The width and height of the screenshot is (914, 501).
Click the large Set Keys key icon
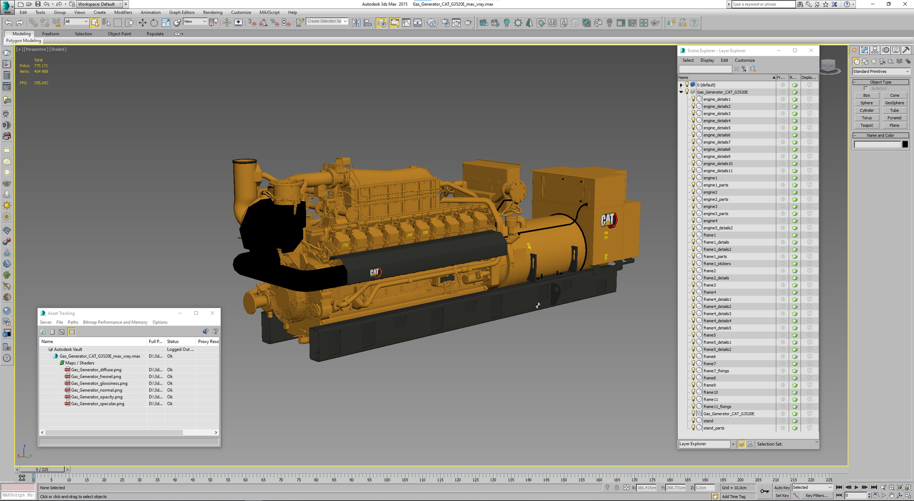765,491
